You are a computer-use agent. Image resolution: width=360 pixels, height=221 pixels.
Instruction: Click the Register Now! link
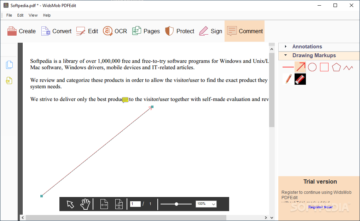coord(320,207)
